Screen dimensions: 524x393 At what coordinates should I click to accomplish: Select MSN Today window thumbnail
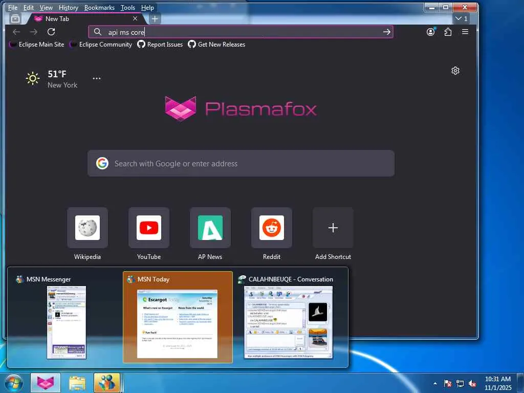pos(178,317)
